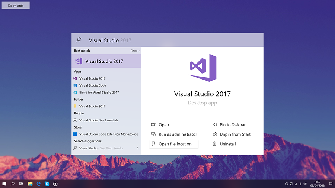Click the Apps section heading
Screen dimensions: 335x188
78,71
